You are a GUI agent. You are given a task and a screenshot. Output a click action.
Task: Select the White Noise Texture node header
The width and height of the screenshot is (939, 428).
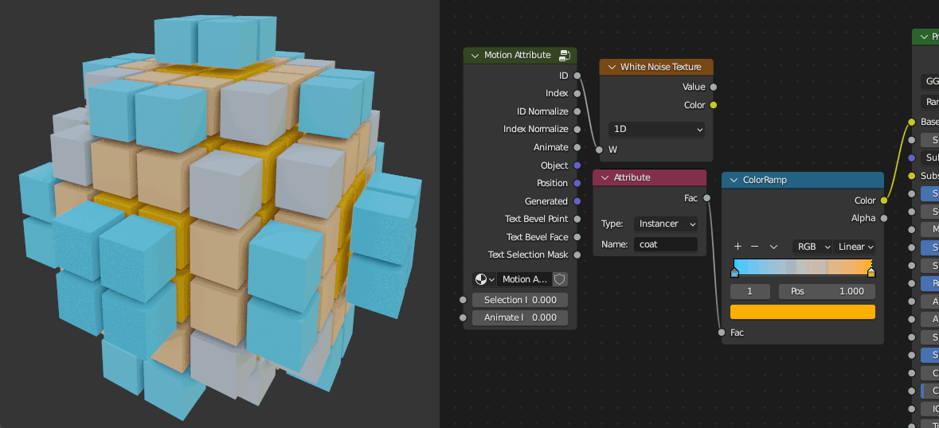[x=656, y=67]
